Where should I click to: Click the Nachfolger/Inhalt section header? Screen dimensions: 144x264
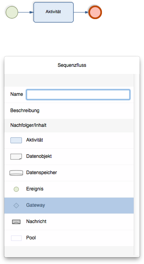[x=69, y=125]
